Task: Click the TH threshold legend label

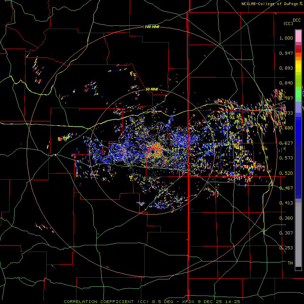Action: [x=290, y=263]
